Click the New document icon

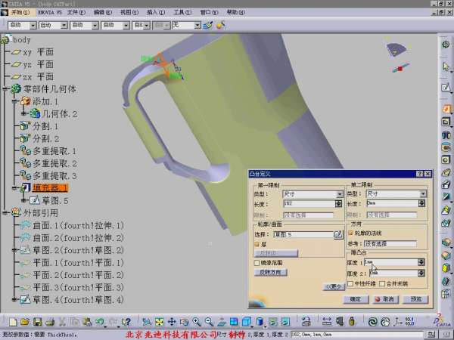14,322
